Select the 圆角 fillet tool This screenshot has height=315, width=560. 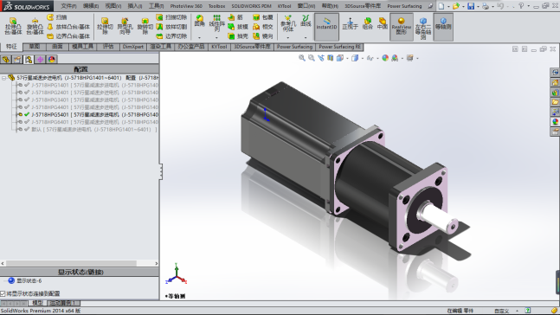click(199, 21)
